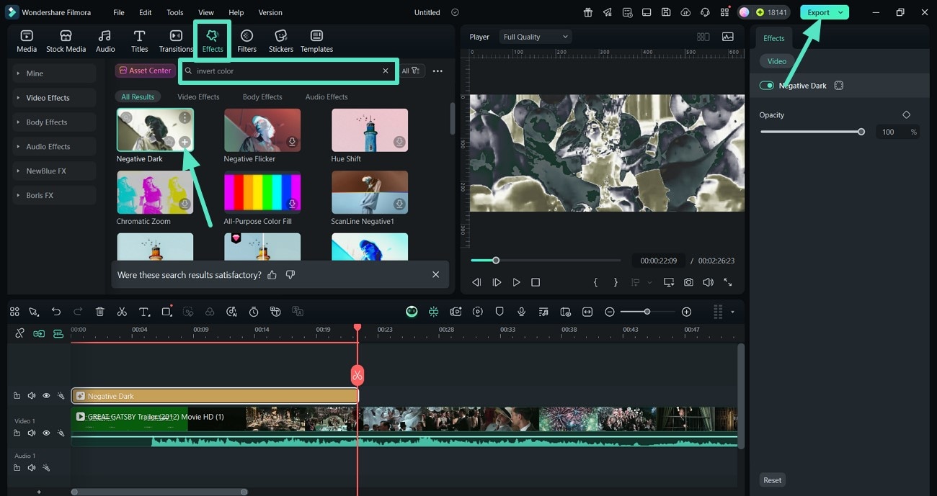The width and height of the screenshot is (937, 496).
Task: Click the gift icon in title bar
Action: [588, 12]
